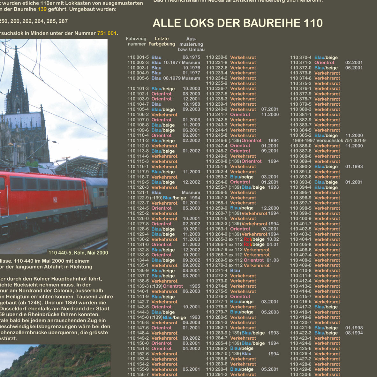The image size is (377, 377).
Task: Click the vineyard hillside photo at bottom
Action: tap(55, 361)
